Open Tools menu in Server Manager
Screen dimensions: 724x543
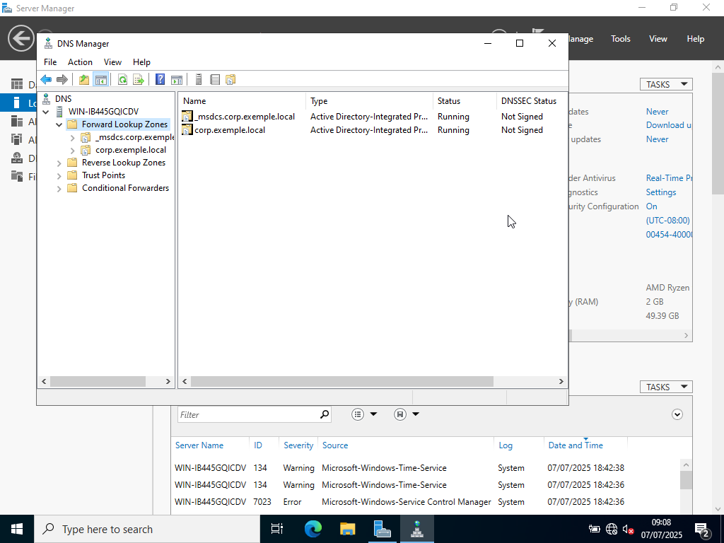[621, 39]
